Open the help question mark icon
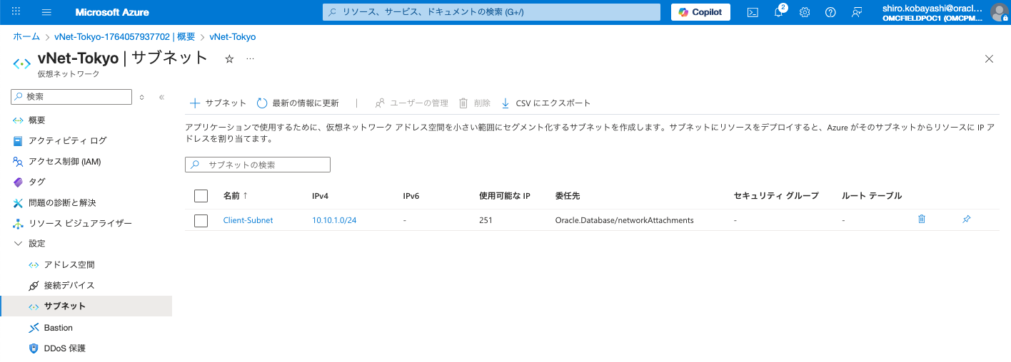 pyautogui.click(x=830, y=12)
